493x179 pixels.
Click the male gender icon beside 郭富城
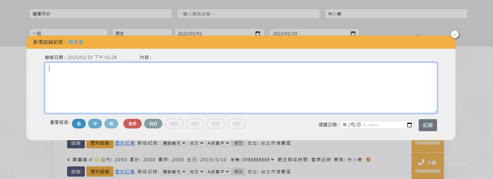pos(91,160)
